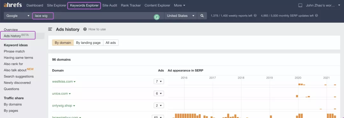
Task: Expand the More menu in top navigation
Action: click(179, 5)
